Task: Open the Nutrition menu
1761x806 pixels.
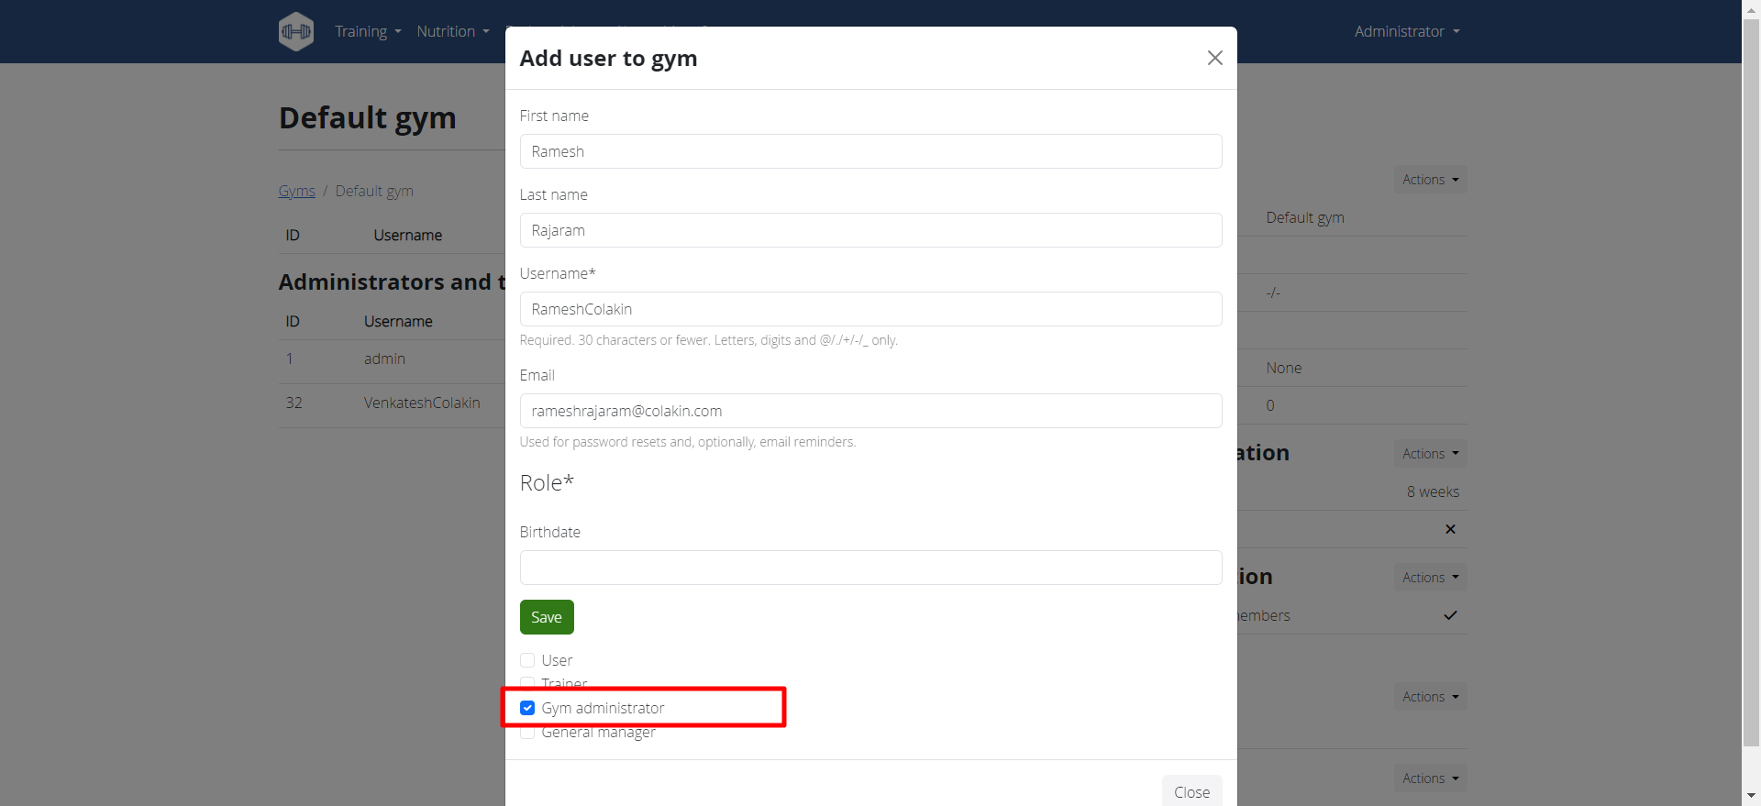Action: pyautogui.click(x=452, y=31)
